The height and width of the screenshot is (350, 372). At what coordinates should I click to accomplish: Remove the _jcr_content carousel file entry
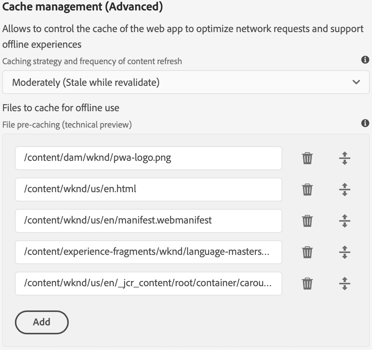pos(307,284)
